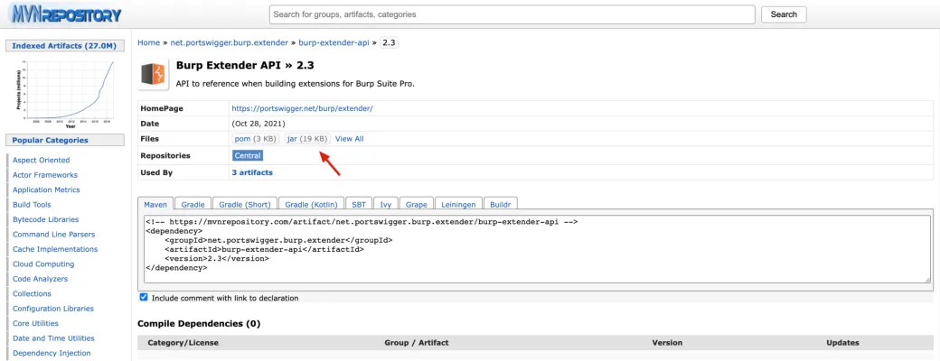Click the Search button
Viewport: 940px width, 361px height.
[784, 14]
